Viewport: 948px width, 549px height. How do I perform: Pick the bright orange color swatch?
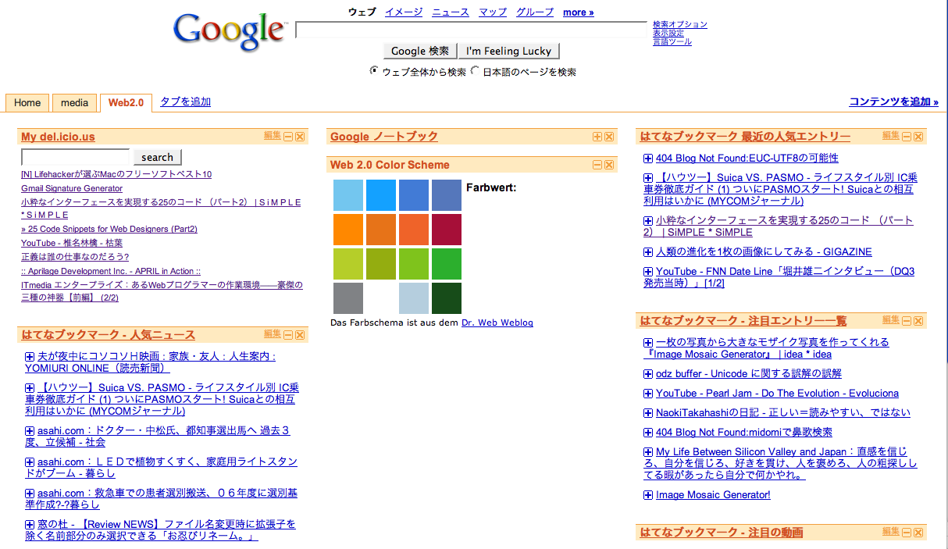click(x=348, y=230)
